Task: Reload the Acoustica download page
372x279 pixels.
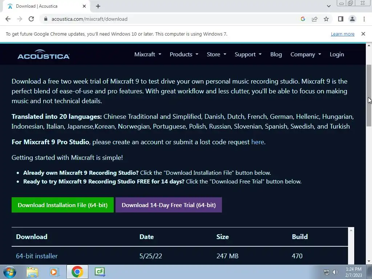Action: [31, 19]
